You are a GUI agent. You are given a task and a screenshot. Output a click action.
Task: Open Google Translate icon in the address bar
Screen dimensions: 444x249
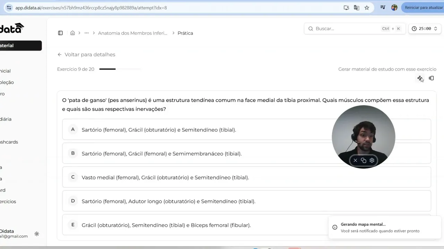coord(356,7)
